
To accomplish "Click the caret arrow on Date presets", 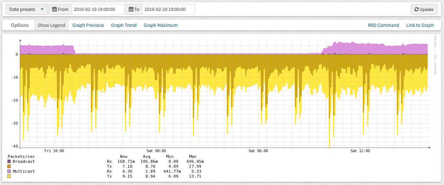I will (42, 10).
